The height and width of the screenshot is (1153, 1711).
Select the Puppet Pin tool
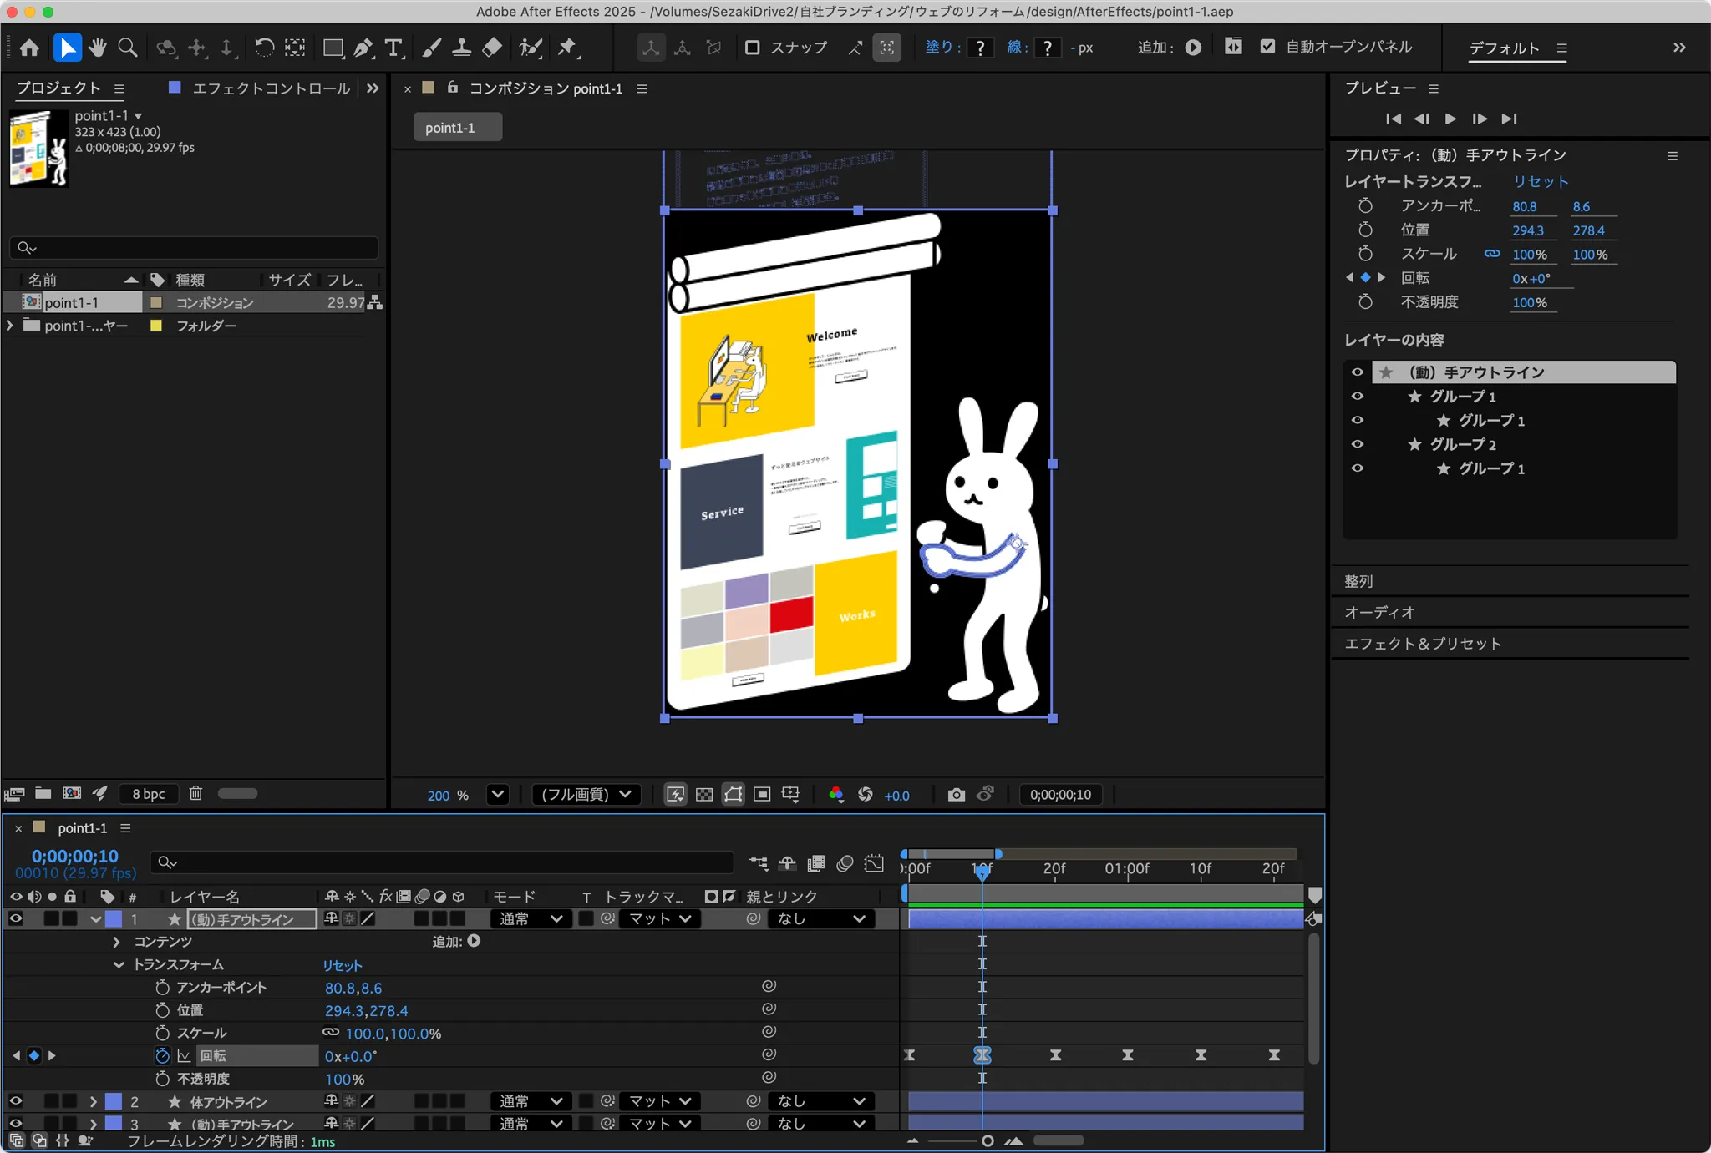point(568,48)
